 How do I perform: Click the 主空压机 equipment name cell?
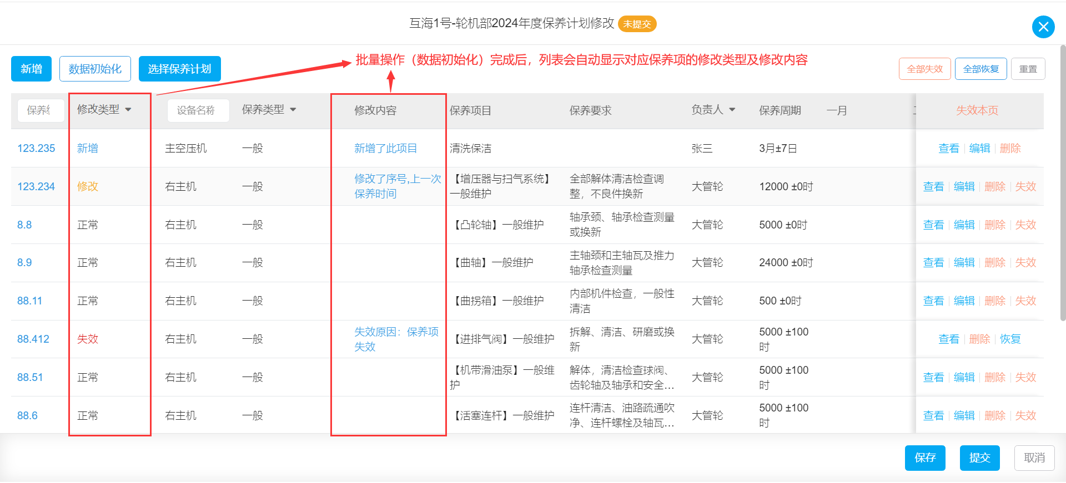[186, 148]
